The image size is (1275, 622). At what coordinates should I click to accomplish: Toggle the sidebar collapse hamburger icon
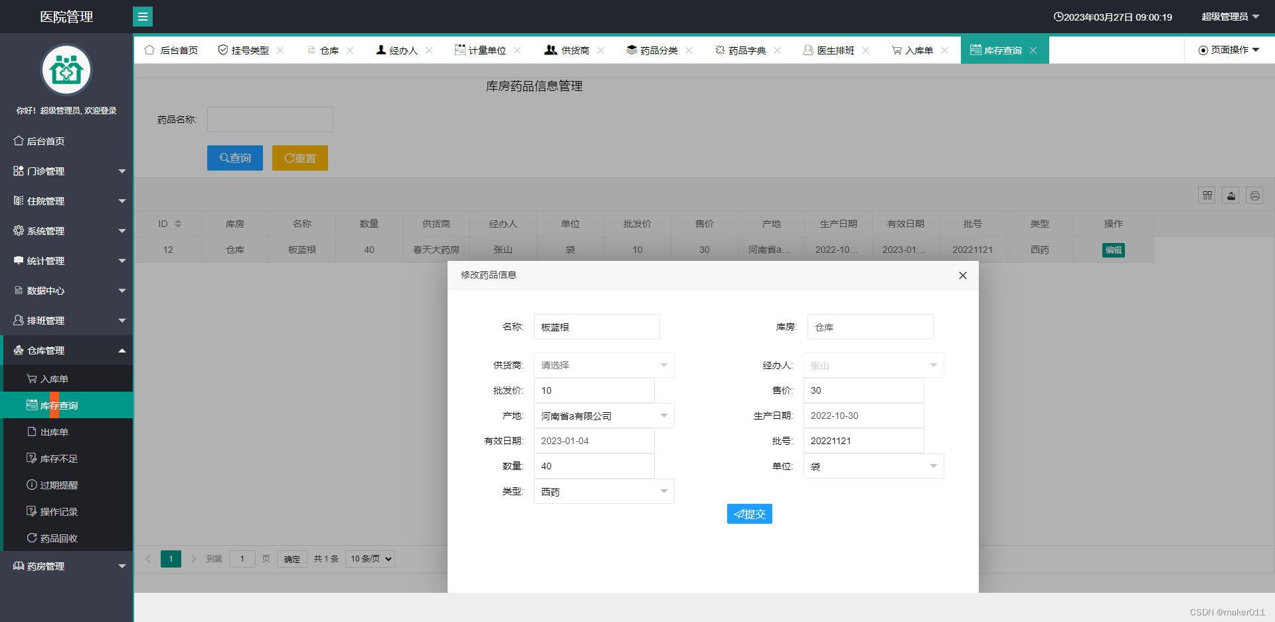pyautogui.click(x=143, y=17)
